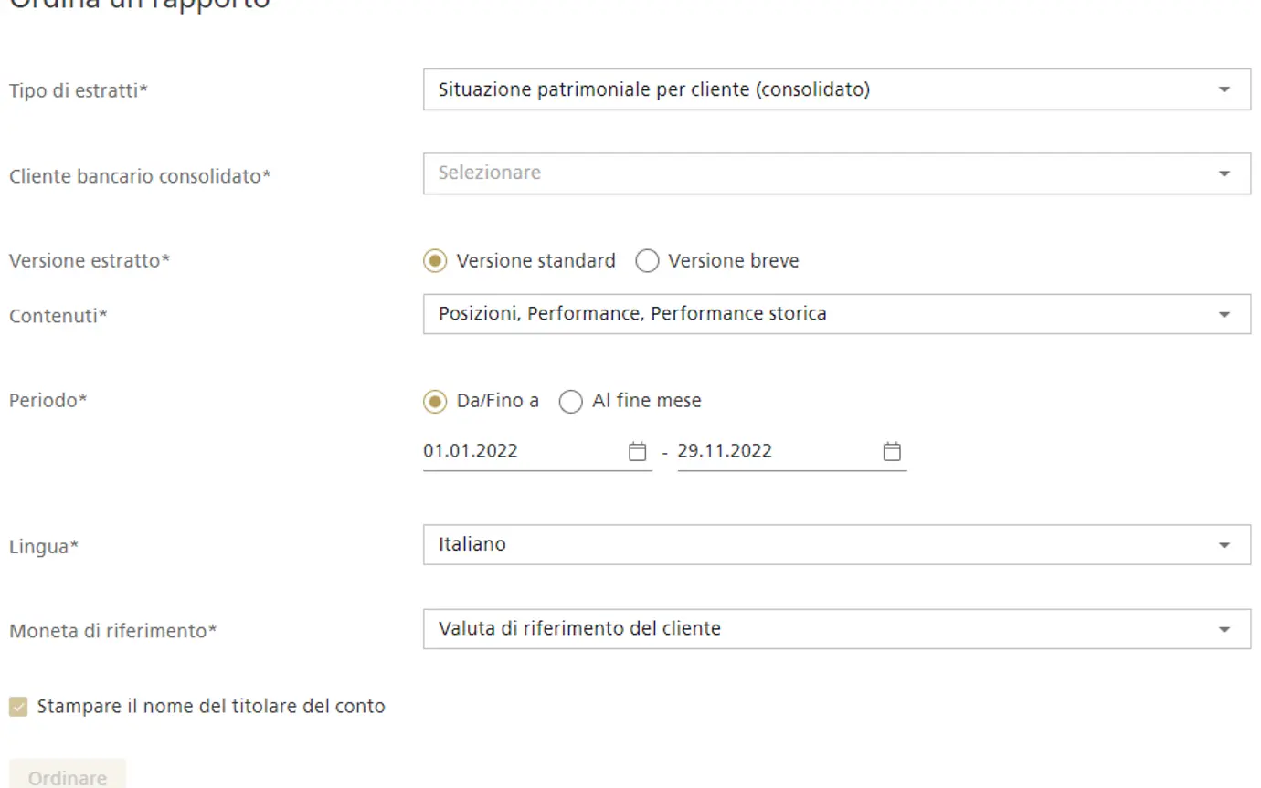Click the arrow icon on Tipo di estratti
This screenshot has height=788, width=1261.
1224,89
